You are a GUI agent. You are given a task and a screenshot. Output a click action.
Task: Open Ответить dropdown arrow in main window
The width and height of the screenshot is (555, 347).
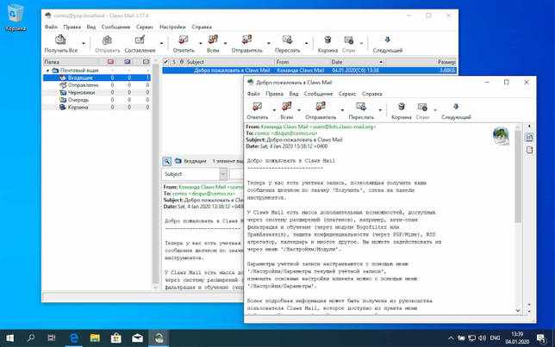click(200, 44)
